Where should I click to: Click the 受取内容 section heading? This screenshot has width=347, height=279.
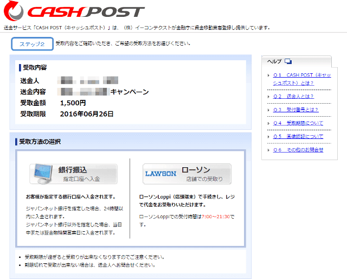tap(35, 68)
